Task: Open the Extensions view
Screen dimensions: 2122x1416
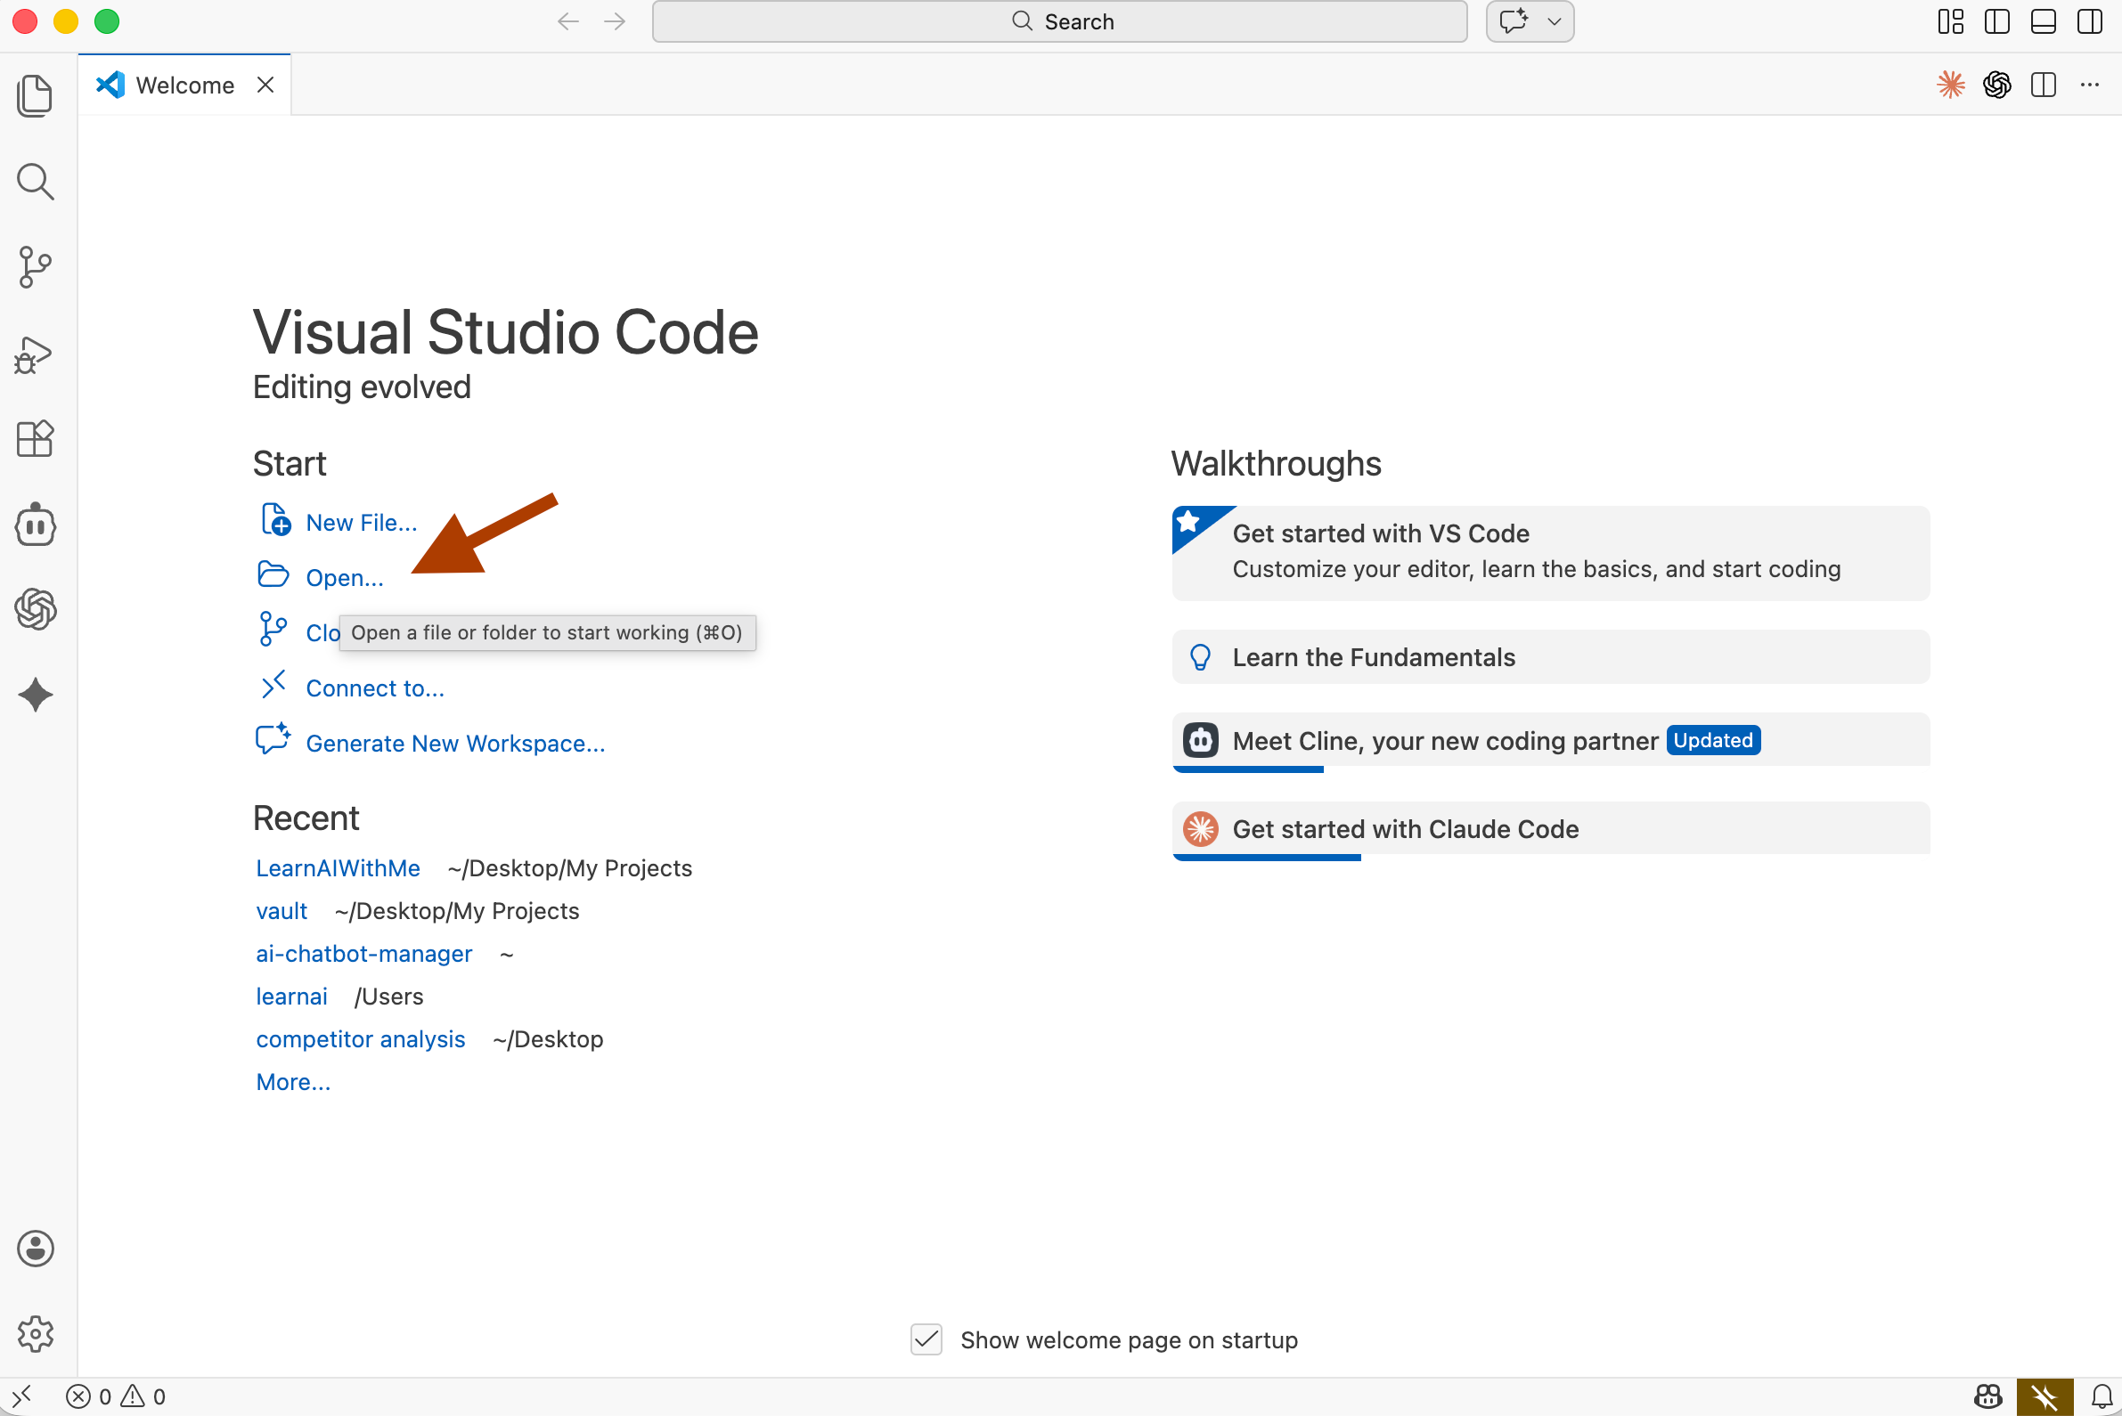Action: coord(35,440)
